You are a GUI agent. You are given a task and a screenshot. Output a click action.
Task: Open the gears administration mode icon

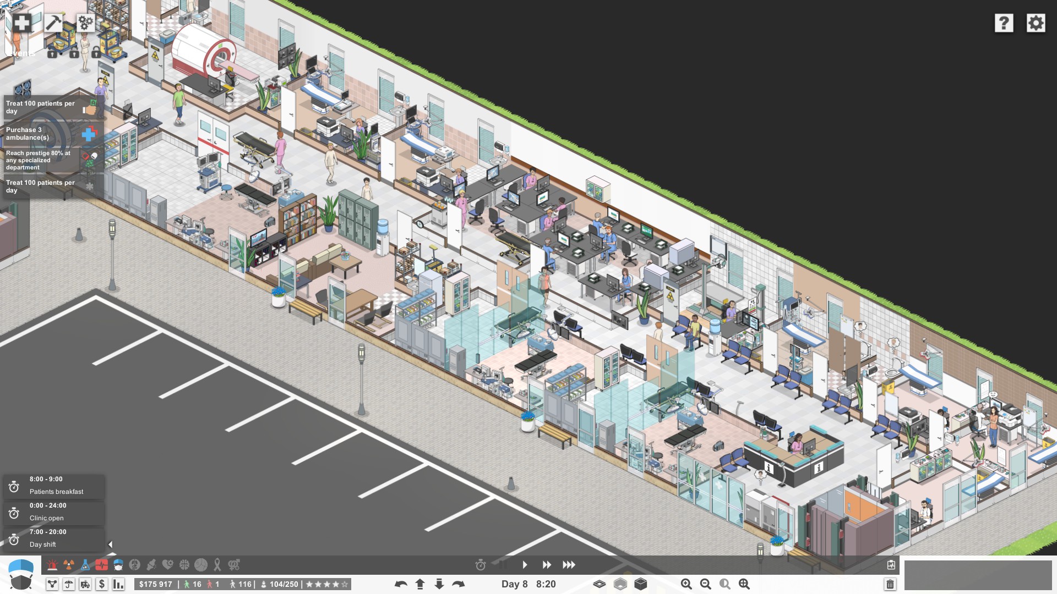click(x=86, y=23)
